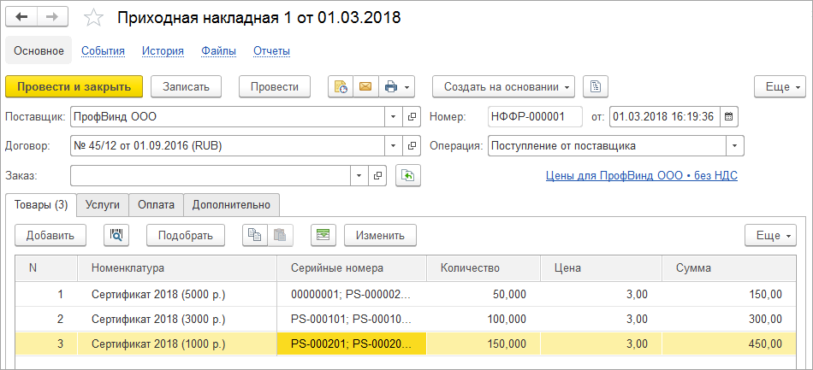Expand the Операция dropdown arrow
The width and height of the screenshot is (813, 370).
tap(734, 145)
